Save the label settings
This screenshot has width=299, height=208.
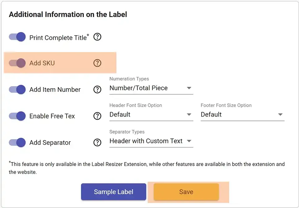coord(186,192)
